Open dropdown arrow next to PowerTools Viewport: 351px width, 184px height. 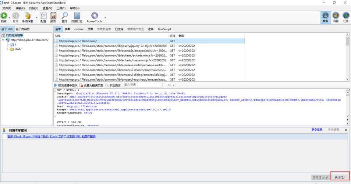click(x=105, y=17)
